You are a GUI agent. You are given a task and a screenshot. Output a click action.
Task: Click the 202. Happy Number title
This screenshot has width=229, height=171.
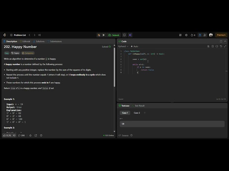20,47
